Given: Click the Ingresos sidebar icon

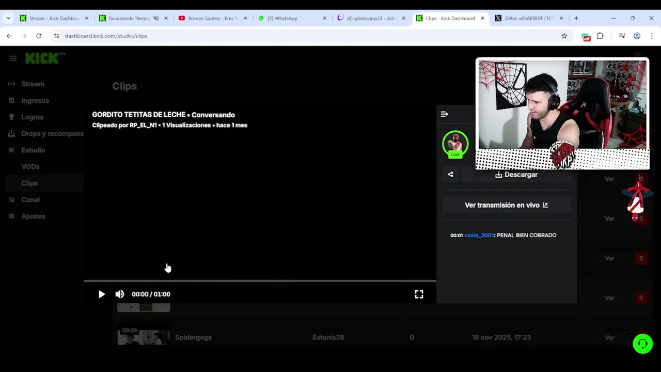Looking at the screenshot, I should [x=11, y=100].
